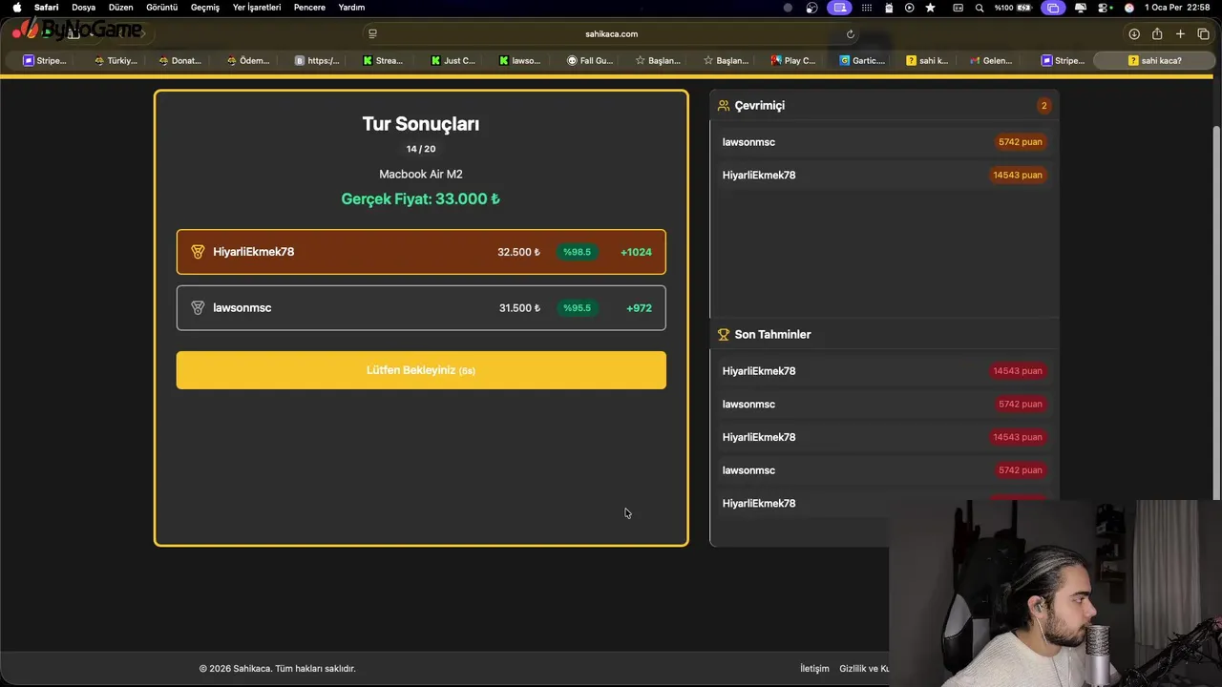Screen dimensions: 1222x687
Task: Click the Lütfen Bekleyiniz yellow button
Action: 421,370
